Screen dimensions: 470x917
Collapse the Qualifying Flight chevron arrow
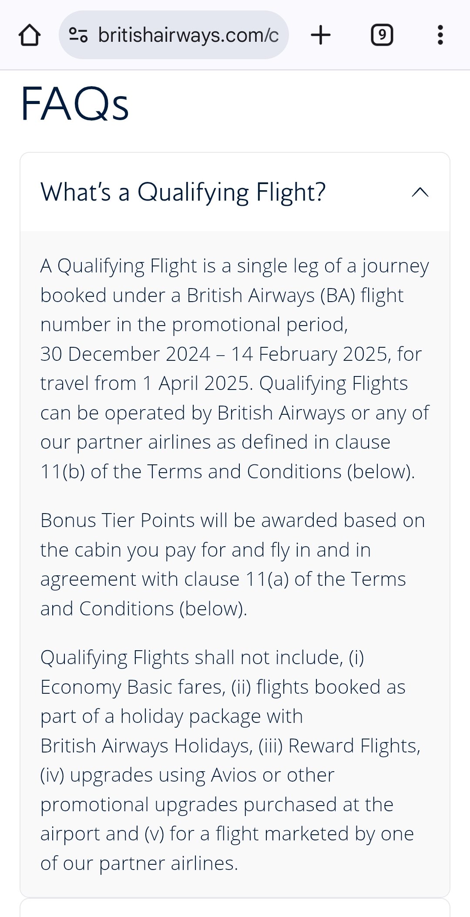420,192
